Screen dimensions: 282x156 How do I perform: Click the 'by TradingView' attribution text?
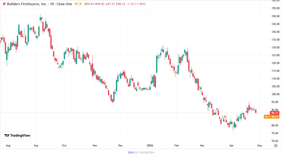[144, 153]
